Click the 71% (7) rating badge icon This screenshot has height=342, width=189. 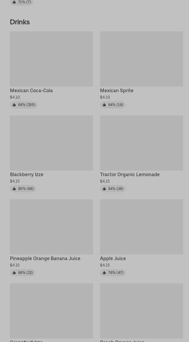tap(14, 2)
